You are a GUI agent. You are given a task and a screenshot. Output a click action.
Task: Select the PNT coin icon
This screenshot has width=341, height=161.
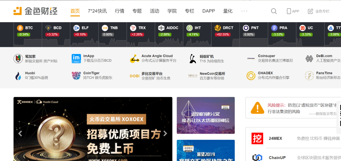tap(246, 28)
